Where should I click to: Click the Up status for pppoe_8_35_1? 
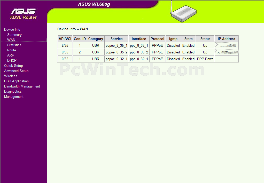205,46
